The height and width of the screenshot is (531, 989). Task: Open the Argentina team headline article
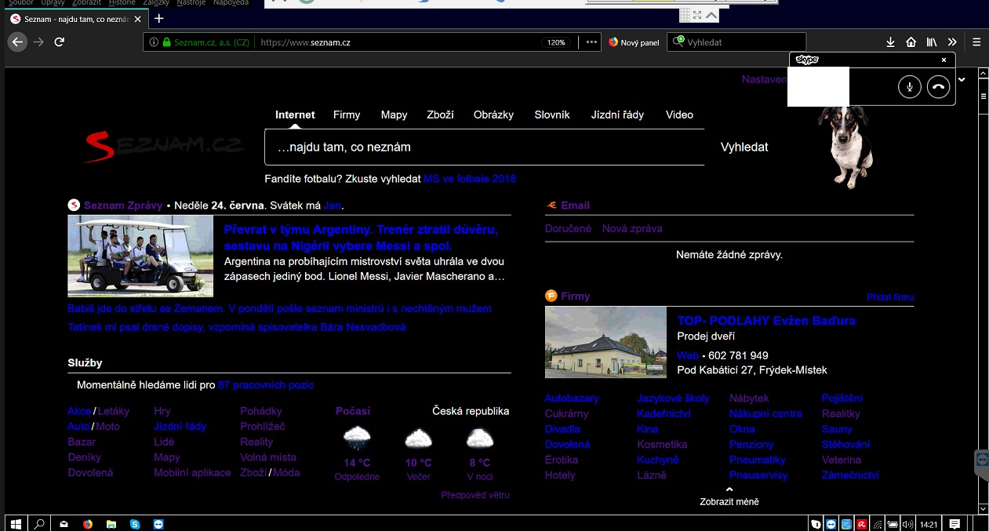point(361,237)
